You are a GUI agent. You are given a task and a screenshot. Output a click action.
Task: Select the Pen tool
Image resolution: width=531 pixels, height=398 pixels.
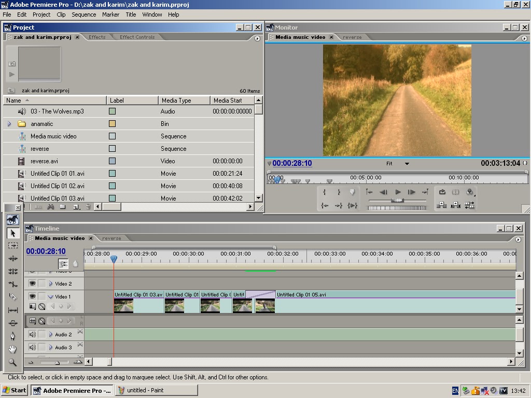pos(13,336)
